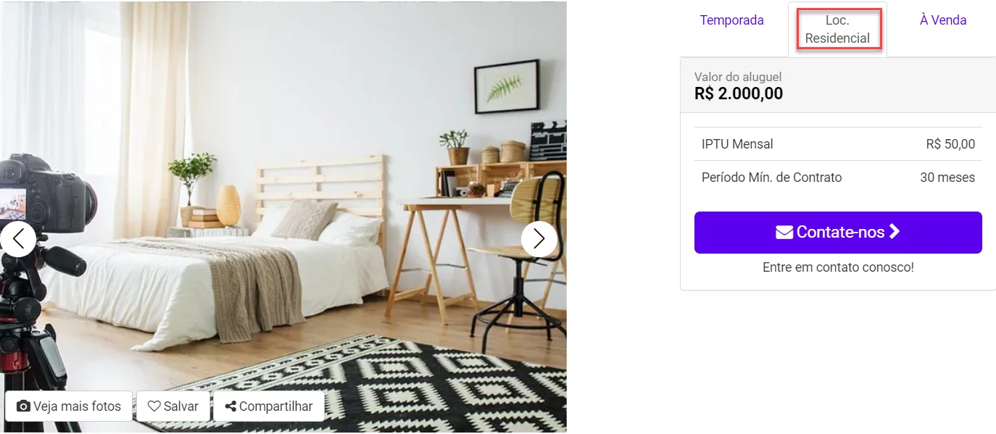Go to the previous photo with left arrow
Image resolution: width=996 pixels, height=434 pixels.
click(x=18, y=238)
